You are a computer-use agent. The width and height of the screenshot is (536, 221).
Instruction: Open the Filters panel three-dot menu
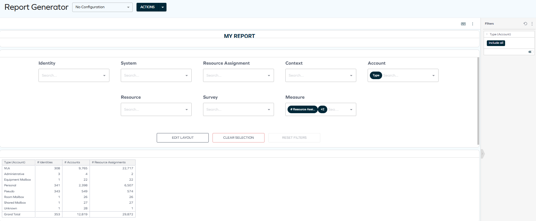532,24
